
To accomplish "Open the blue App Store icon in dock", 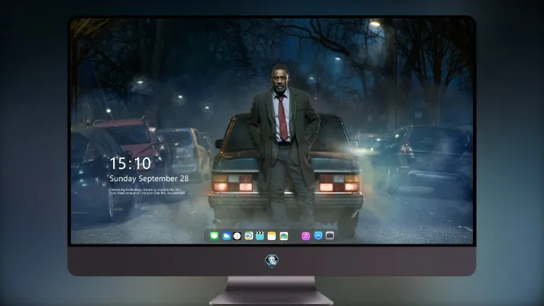I will 318,236.
